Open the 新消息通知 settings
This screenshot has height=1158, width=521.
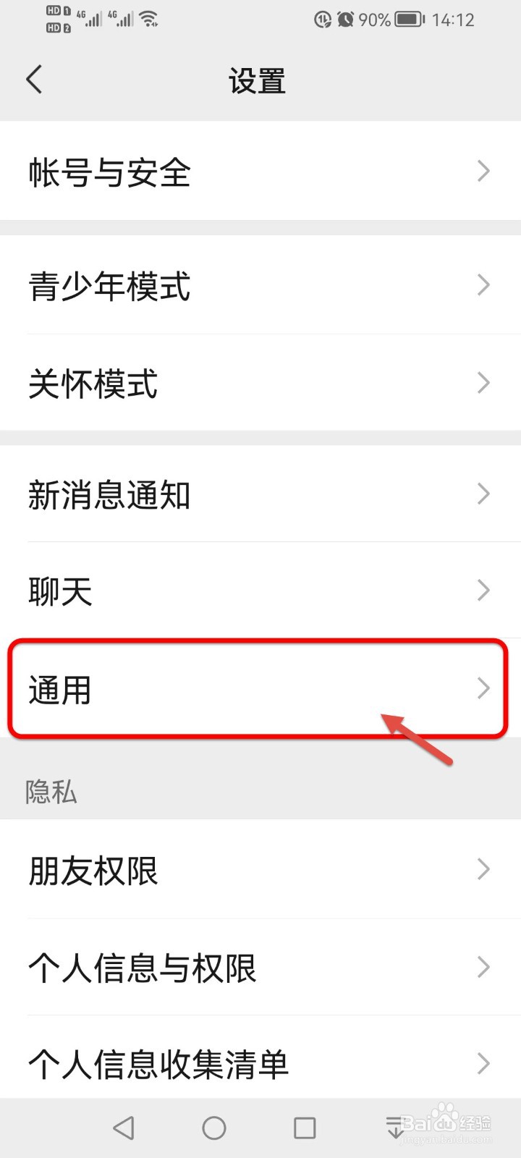click(260, 494)
